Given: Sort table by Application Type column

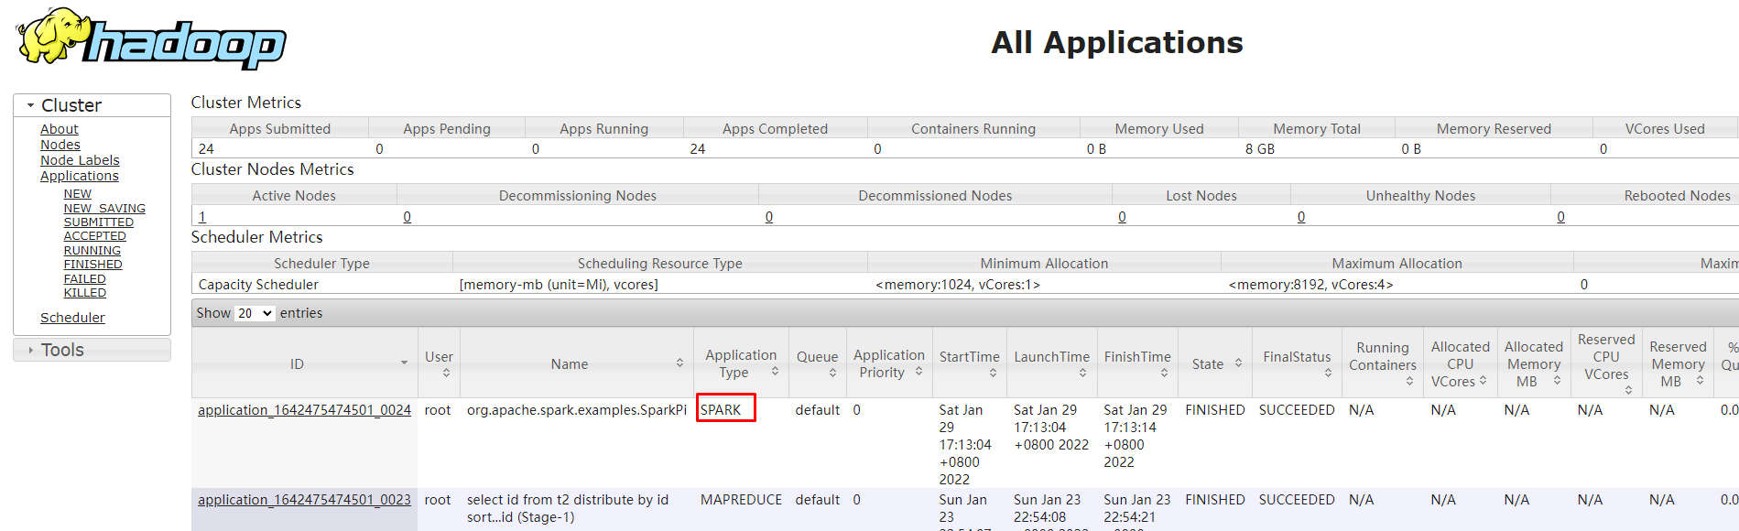Looking at the screenshot, I should [741, 363].
